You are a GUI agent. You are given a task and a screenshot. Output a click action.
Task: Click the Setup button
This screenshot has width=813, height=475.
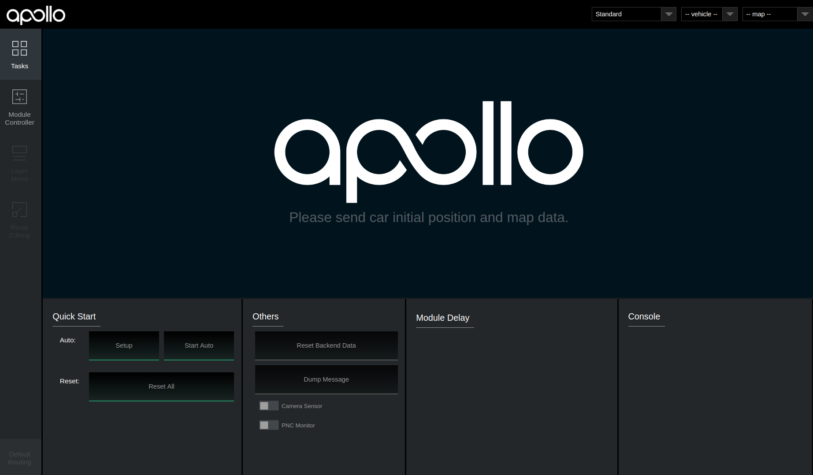tap(124, 345)
